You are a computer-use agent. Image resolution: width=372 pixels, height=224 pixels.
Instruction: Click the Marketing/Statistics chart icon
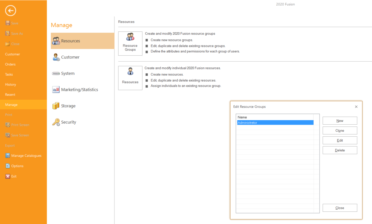point(56,90)
